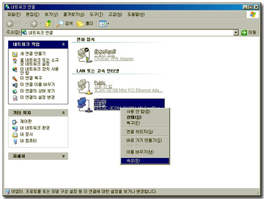Viewport: 264px width, 199px height.
Task: Open the address bar dropdown
Action: [x=236, y=32]
